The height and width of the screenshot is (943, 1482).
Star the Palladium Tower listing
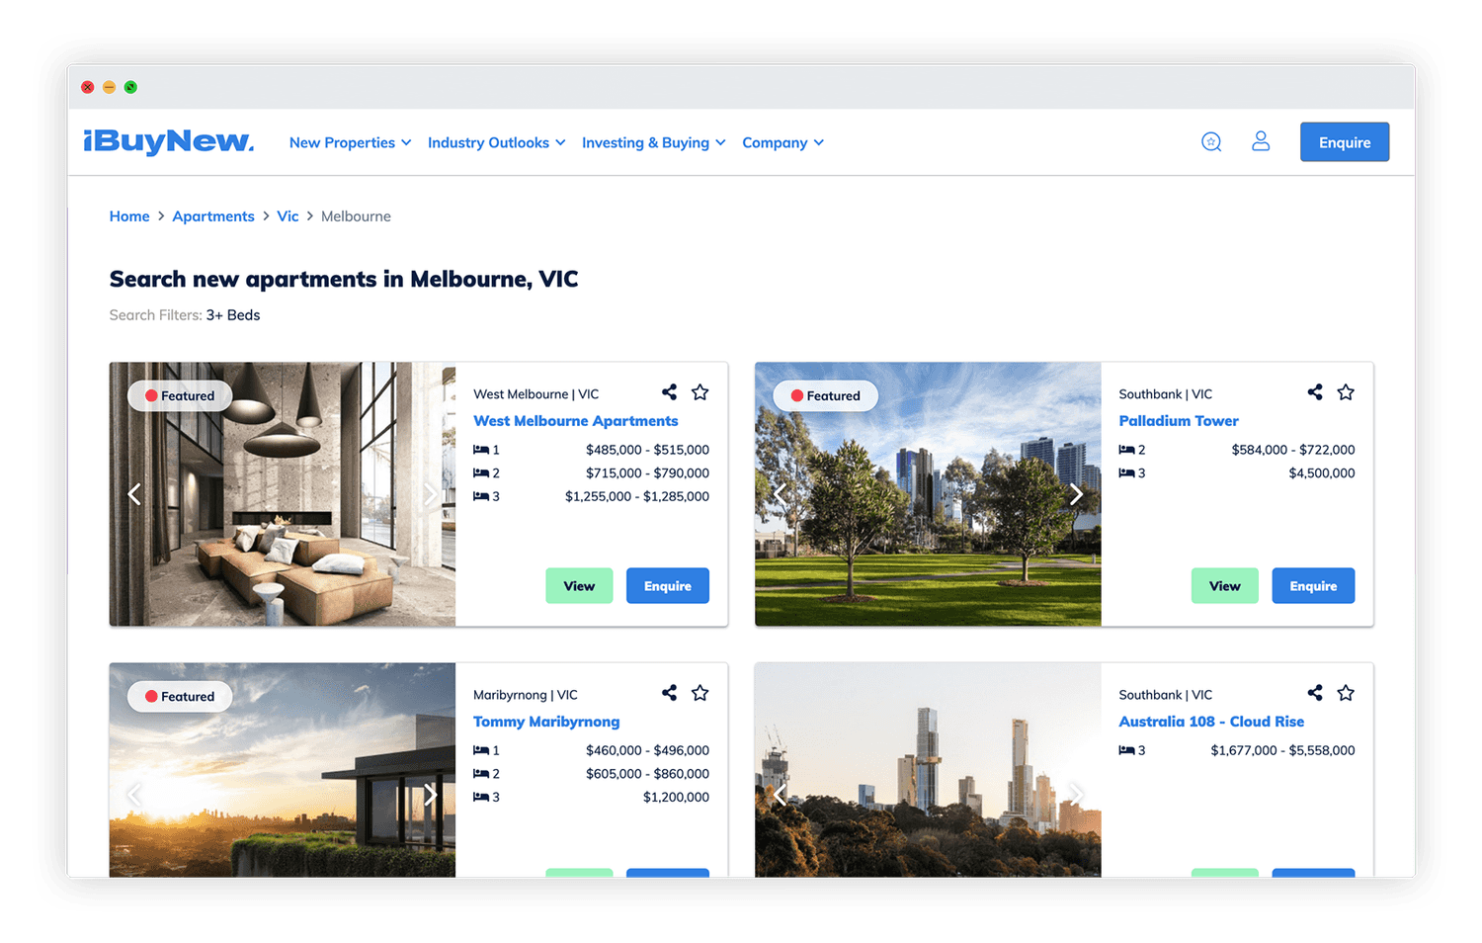pos(1346,392)
